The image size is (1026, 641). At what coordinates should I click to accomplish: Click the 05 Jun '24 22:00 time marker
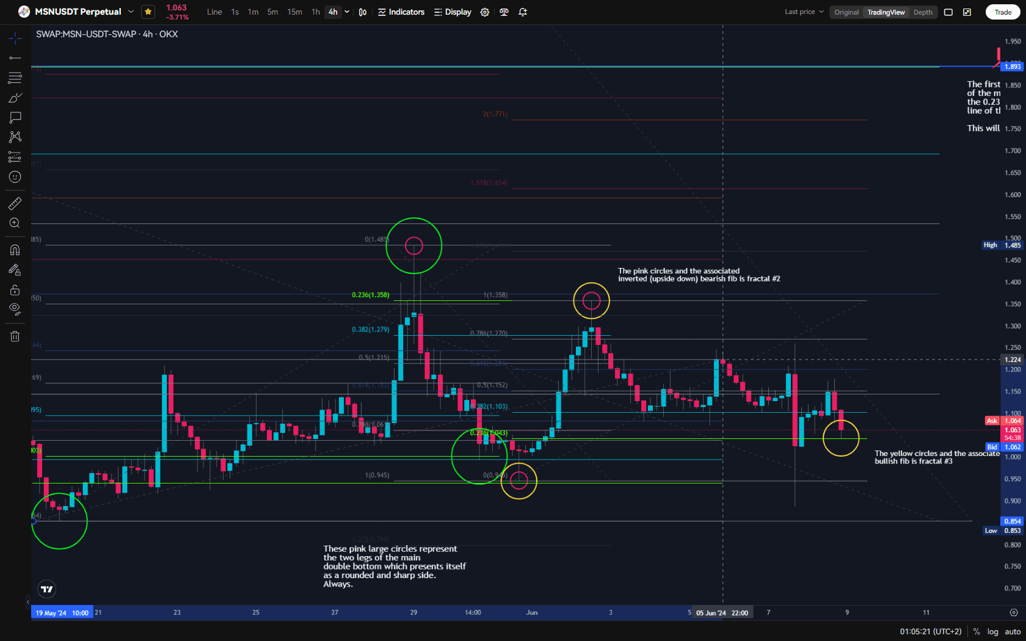[x=722, y=613]
